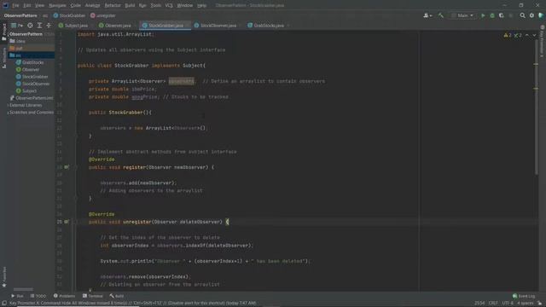Open the Window menu
The width and height of the screenshot is (546, 307).
tap(184, 5)
